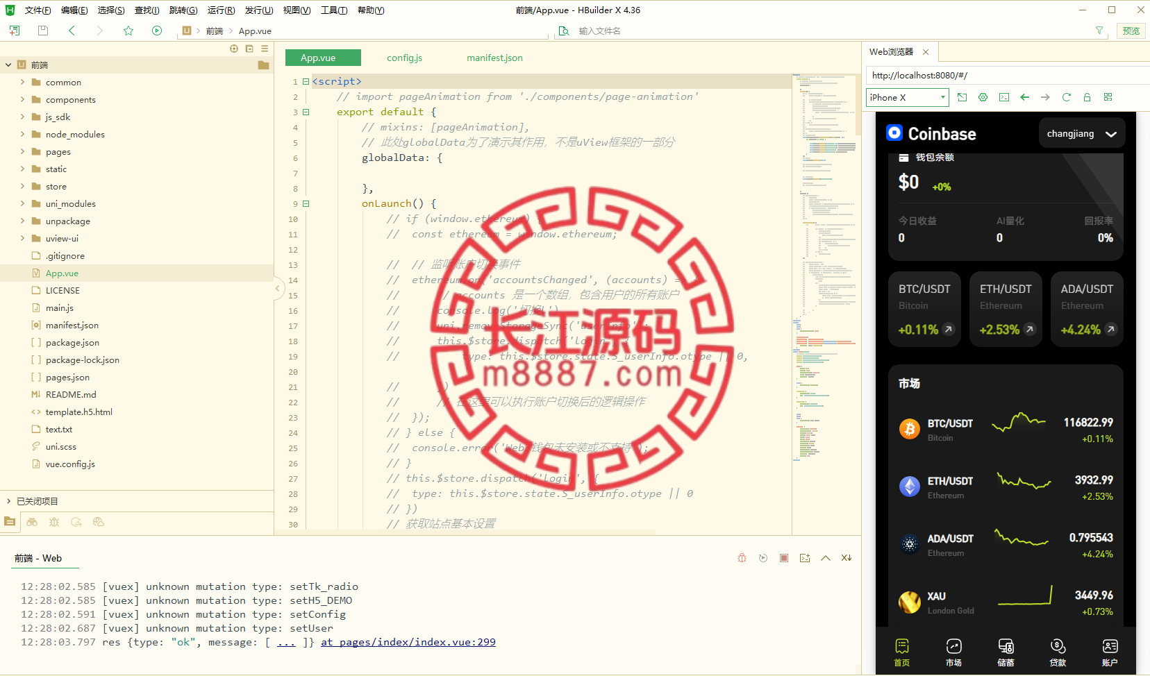The image size is (1150, 676).
Task: Click the console debug bug icon
Action: point(742,558)
